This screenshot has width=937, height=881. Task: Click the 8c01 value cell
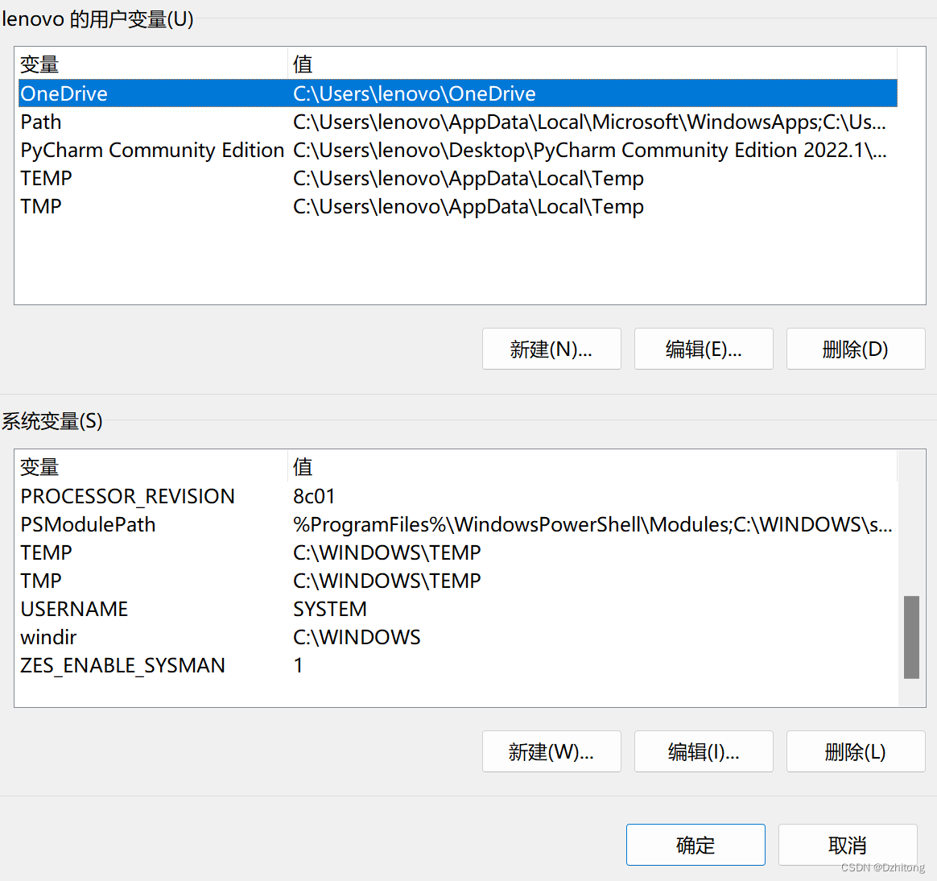click(x=314, y=496)
